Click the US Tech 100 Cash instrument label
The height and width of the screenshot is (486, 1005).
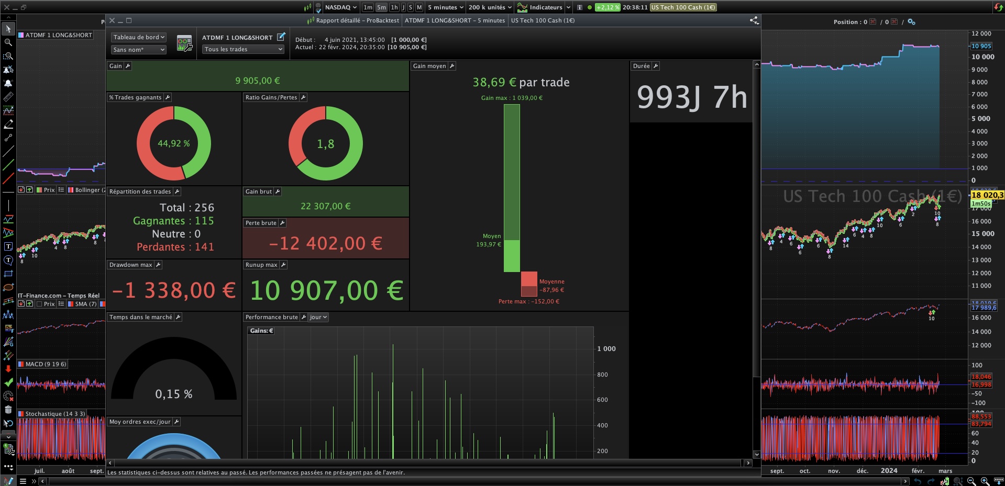pos(683,7)
